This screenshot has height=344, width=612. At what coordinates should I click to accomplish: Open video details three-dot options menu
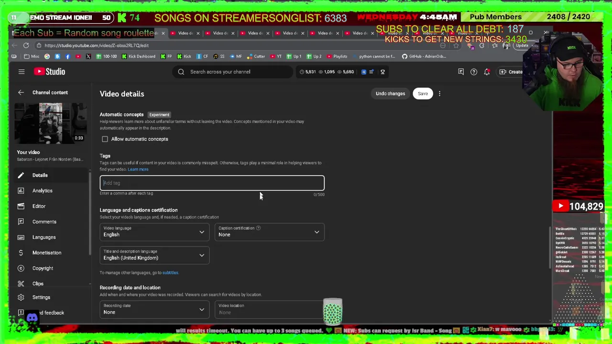(x=439, y=94)
